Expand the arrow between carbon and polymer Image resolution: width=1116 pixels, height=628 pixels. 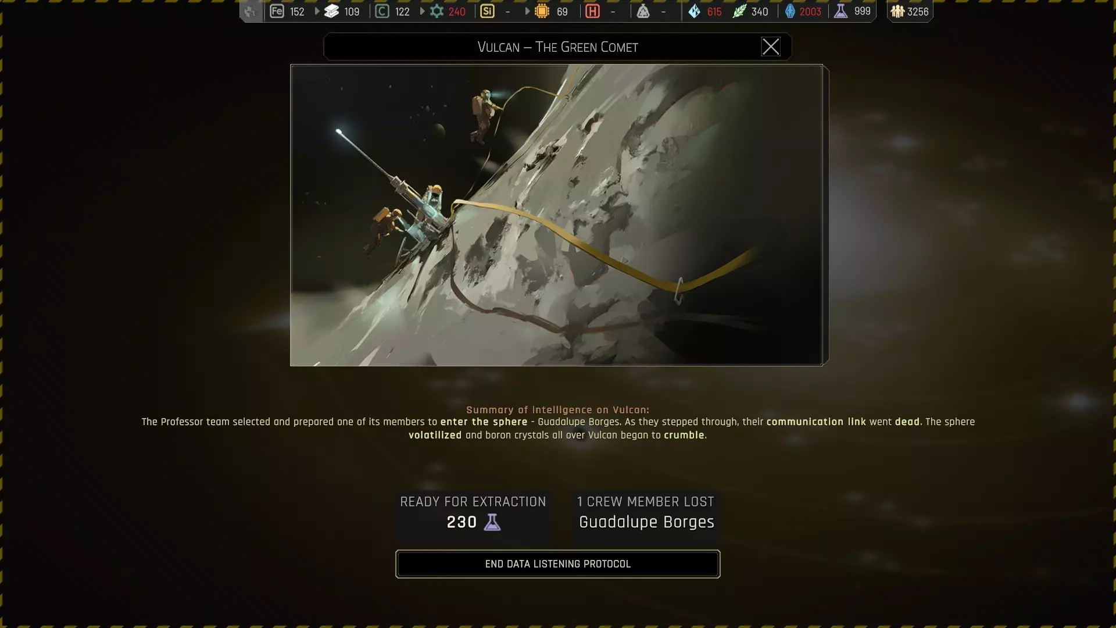(x=422, y=11)
